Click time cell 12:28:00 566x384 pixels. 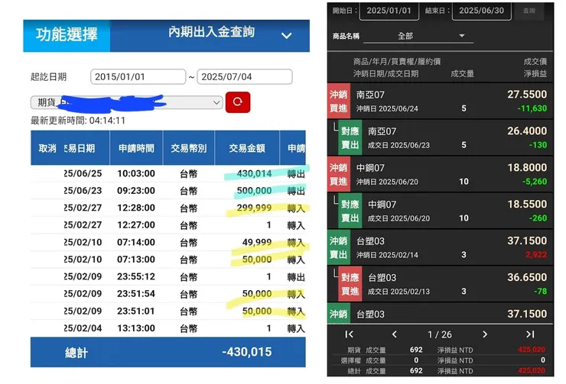pos(136,208)
